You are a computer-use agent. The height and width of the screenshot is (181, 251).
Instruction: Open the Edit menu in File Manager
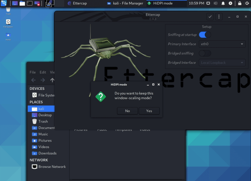pyautogui.click(x=43, y=72)
